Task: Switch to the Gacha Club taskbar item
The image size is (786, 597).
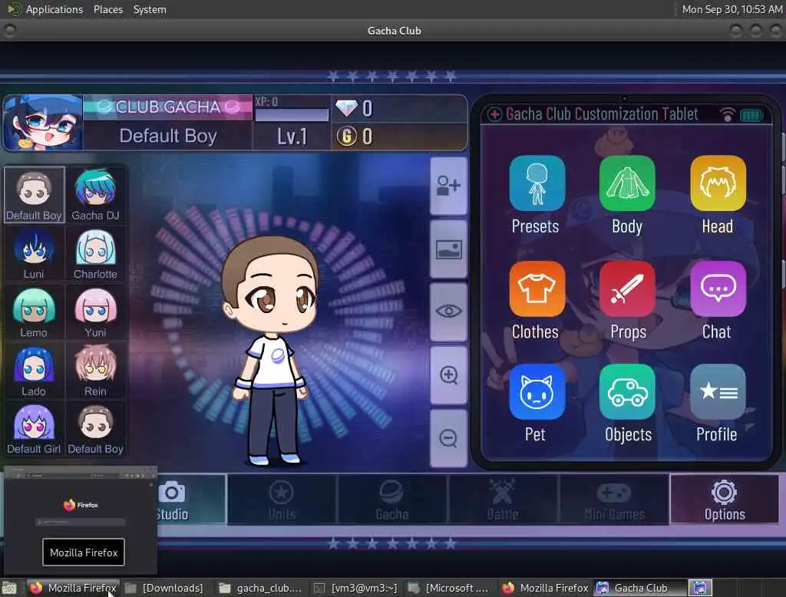Action: (x=639, y=588)
